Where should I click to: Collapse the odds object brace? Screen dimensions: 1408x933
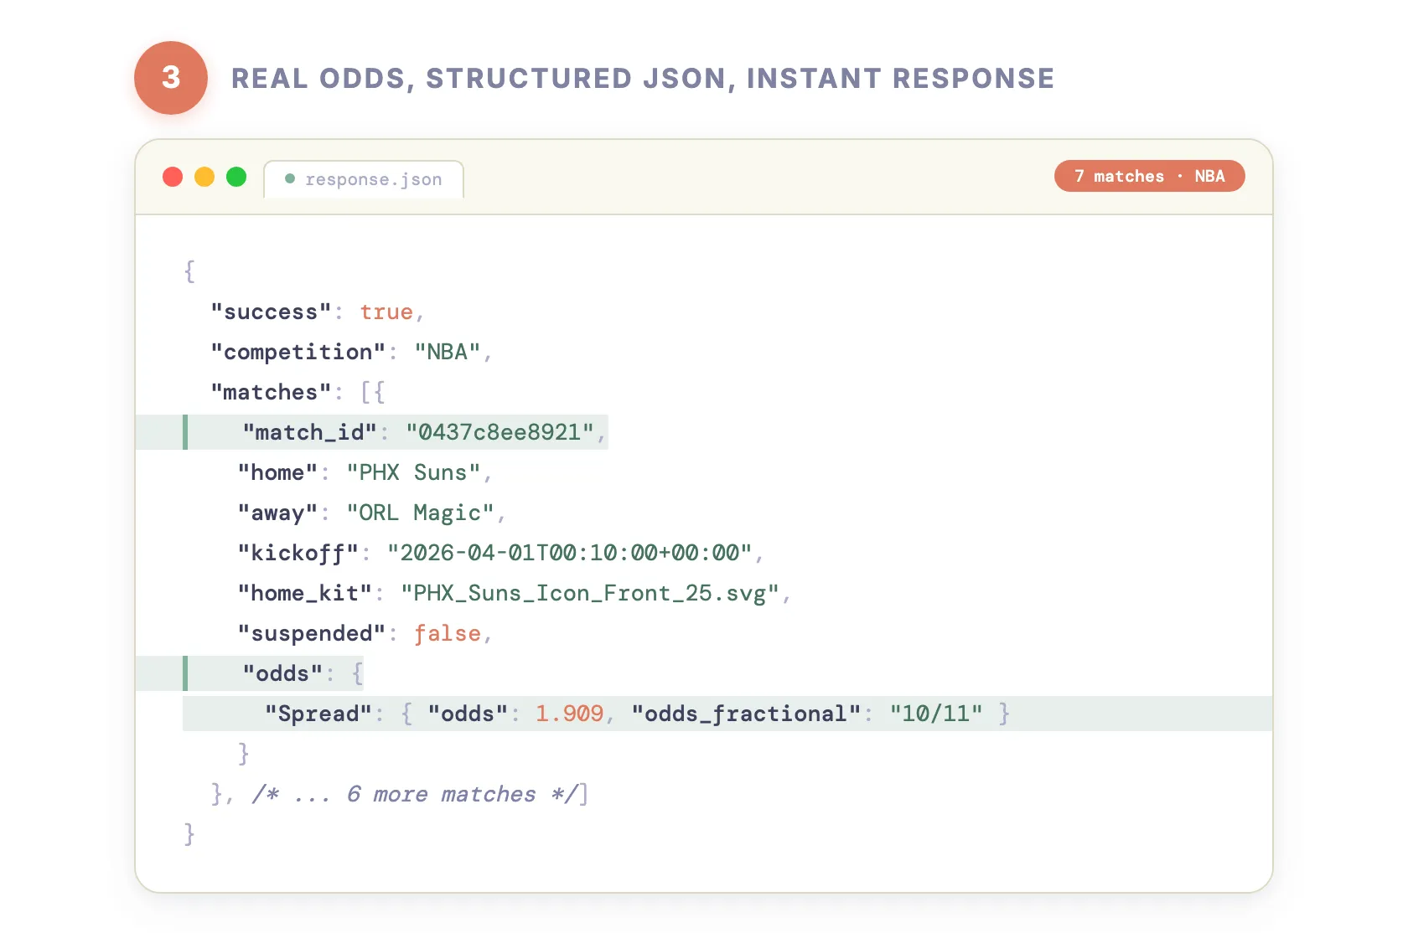point(359,673)
